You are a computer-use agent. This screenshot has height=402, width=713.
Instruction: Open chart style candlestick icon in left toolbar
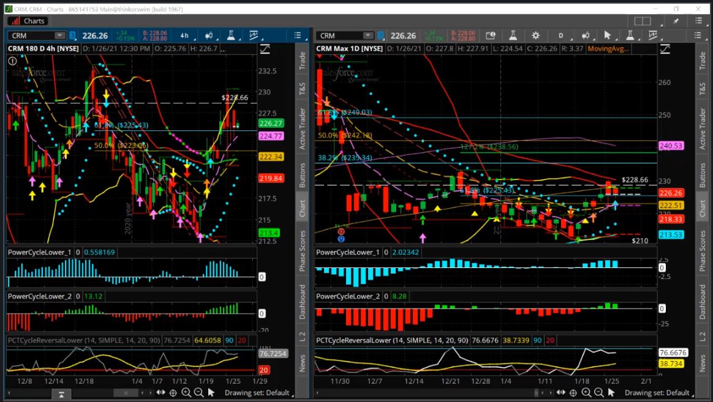tap(209, 35)
